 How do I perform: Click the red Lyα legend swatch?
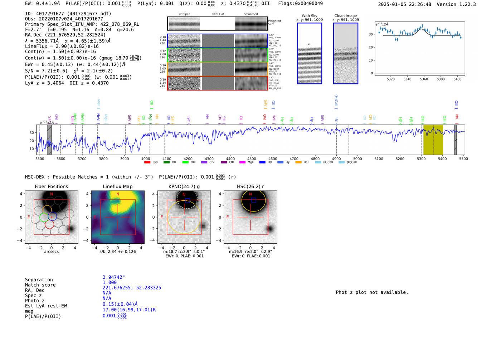[x=147, y=162]
